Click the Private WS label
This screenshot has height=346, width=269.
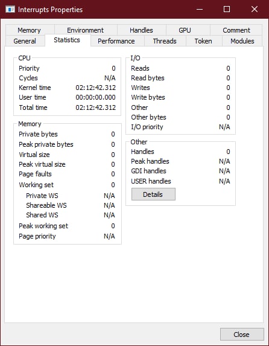(x=42, y=196)
